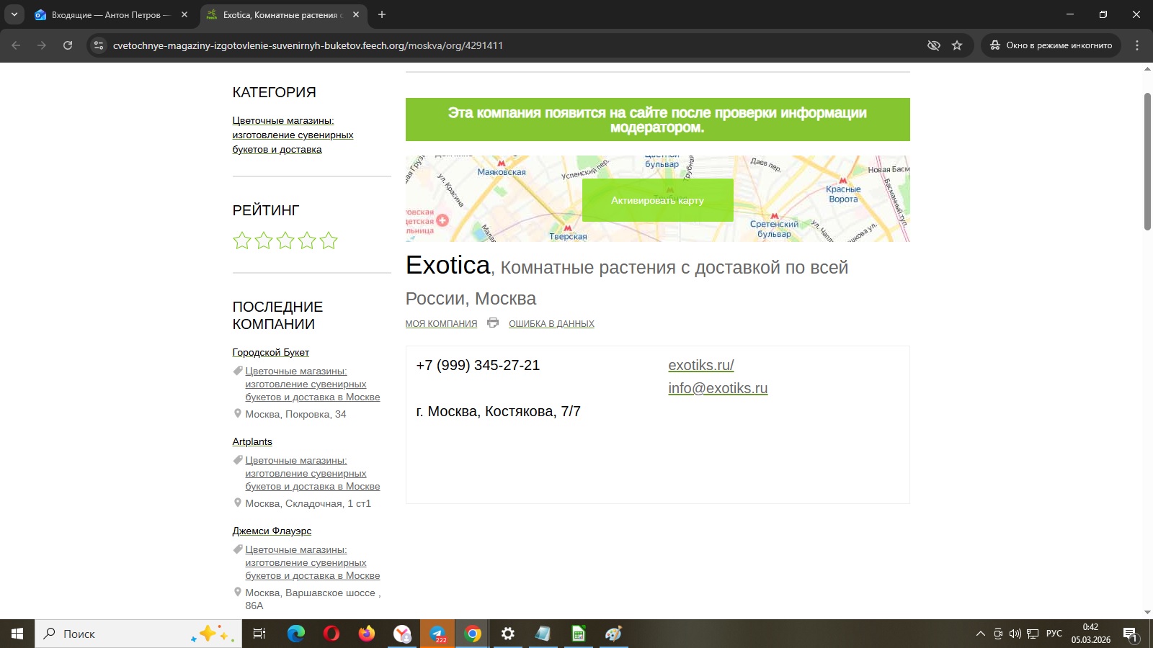Click the address Москва, Складочная, 1 ст1
1153x648 pixels.
308,503
